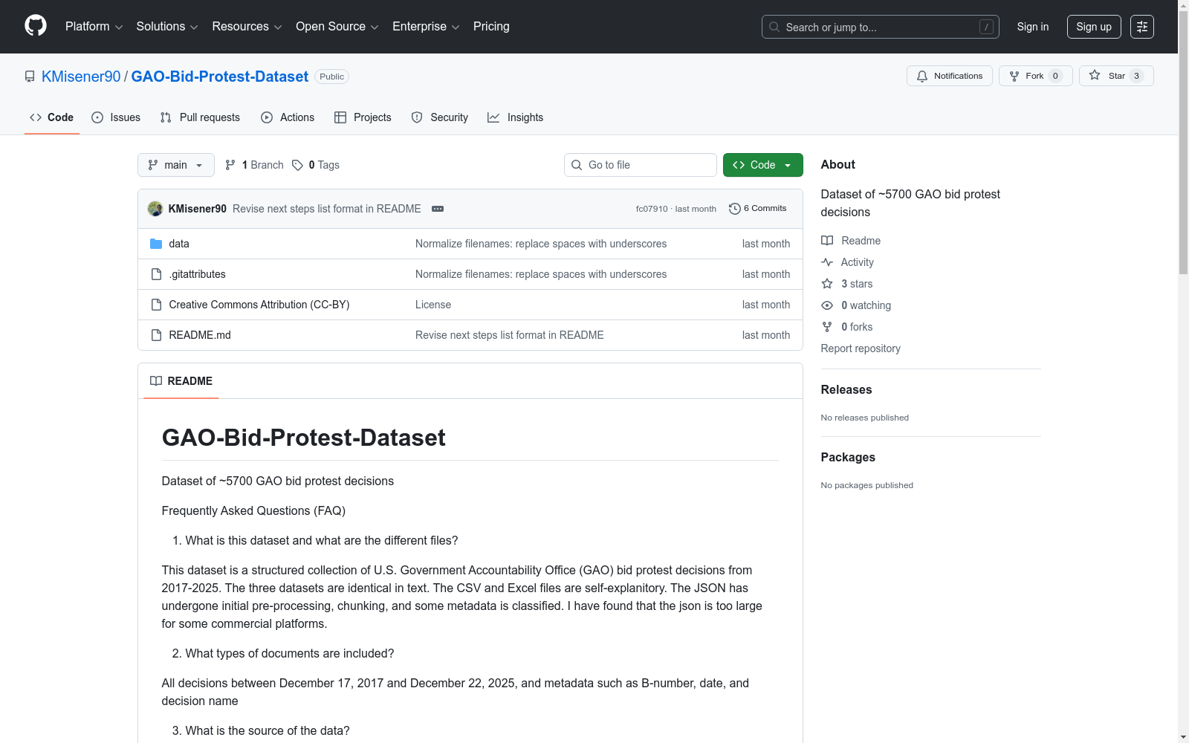
Task: Select the Code tab
Action: [x=52, y=117]
